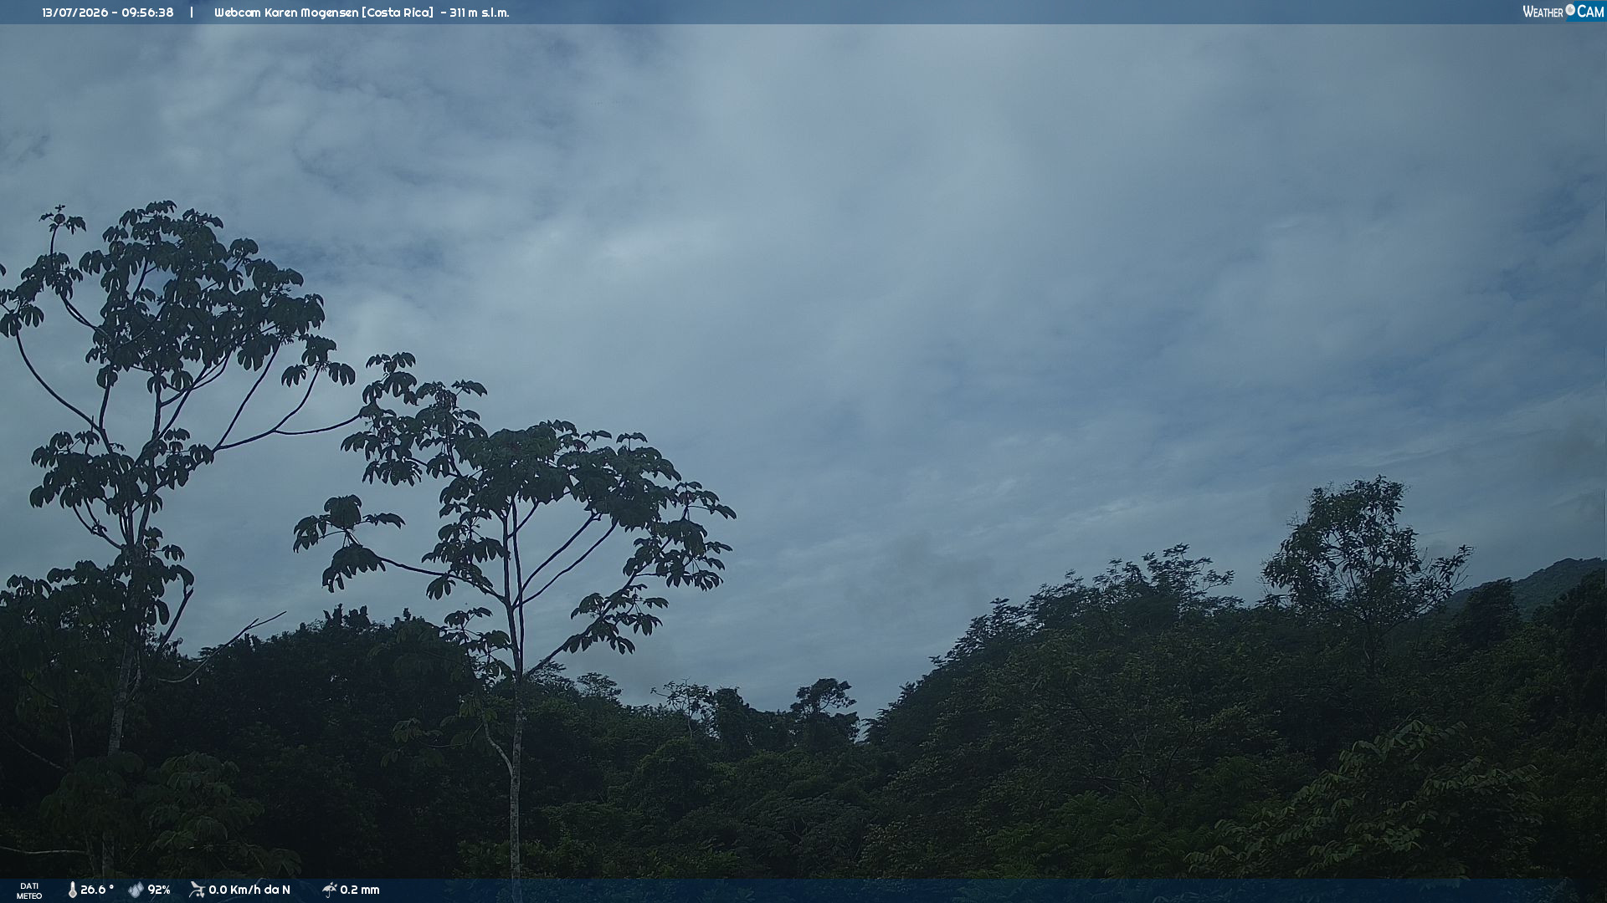This screenshot has height=903, width=1607.
Task: Select the humidity value 92%
Action: point(159,890)
